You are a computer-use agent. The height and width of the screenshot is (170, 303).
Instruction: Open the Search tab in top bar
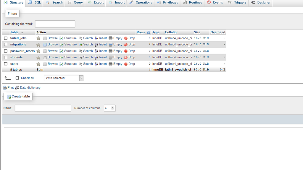54,3
